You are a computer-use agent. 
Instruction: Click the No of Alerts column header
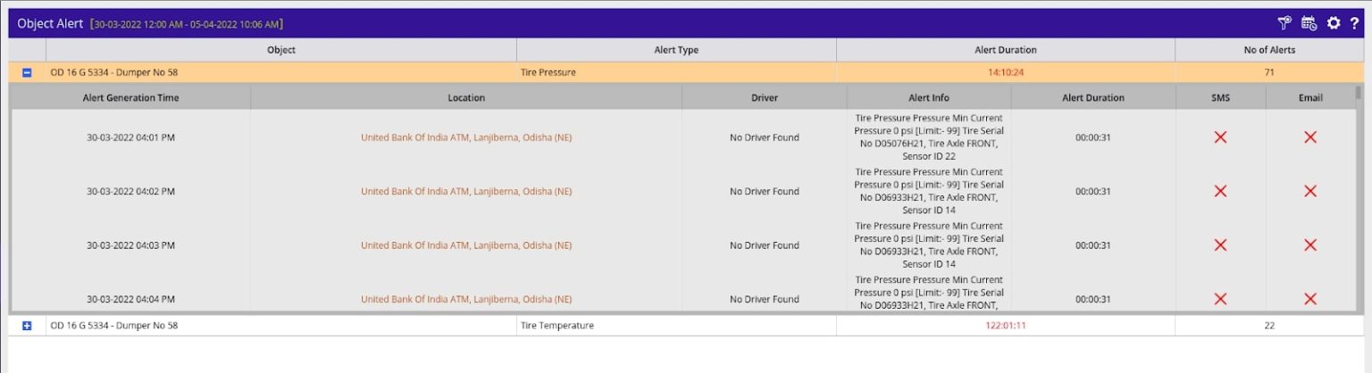click(x=1269, y=50)
